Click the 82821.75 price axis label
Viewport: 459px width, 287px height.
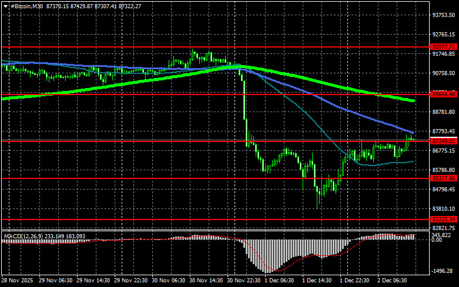pos(444,228)
